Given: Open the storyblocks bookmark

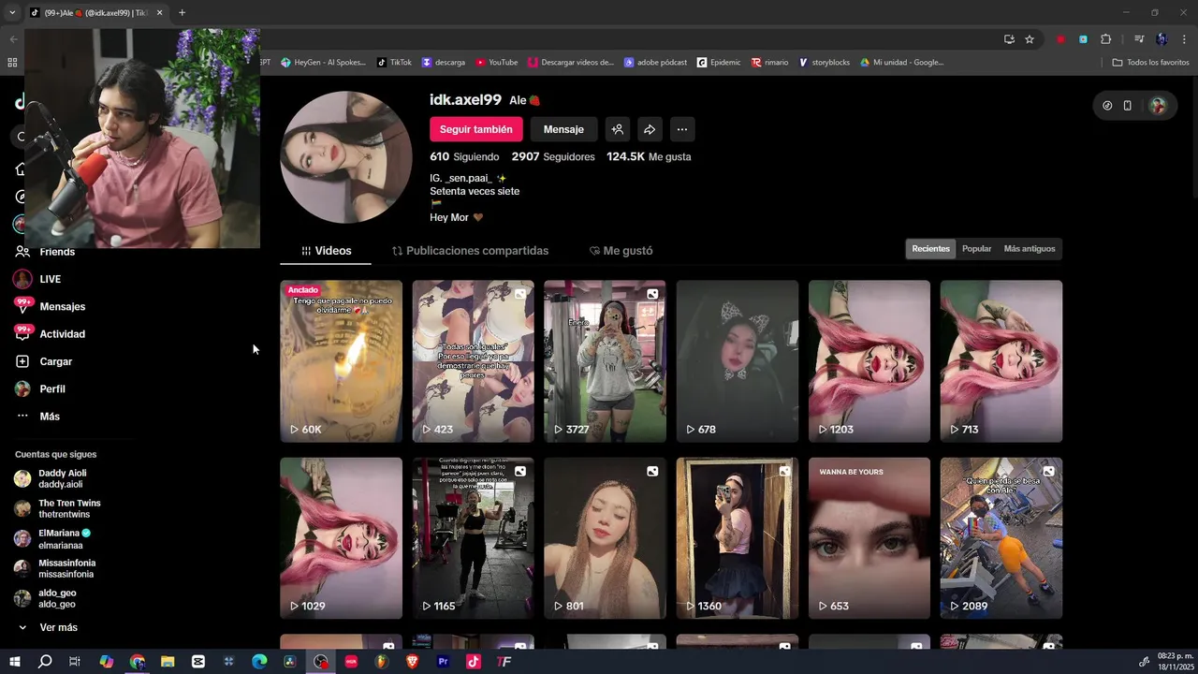Looking at the screenshot, I should coord(824,63).
